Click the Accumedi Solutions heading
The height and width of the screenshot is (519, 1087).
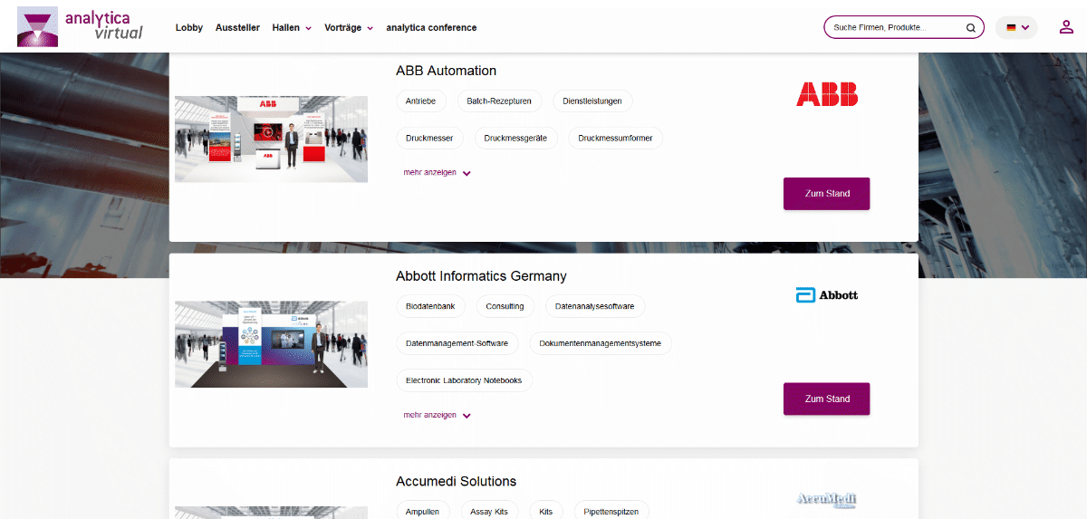click(456, 481)
